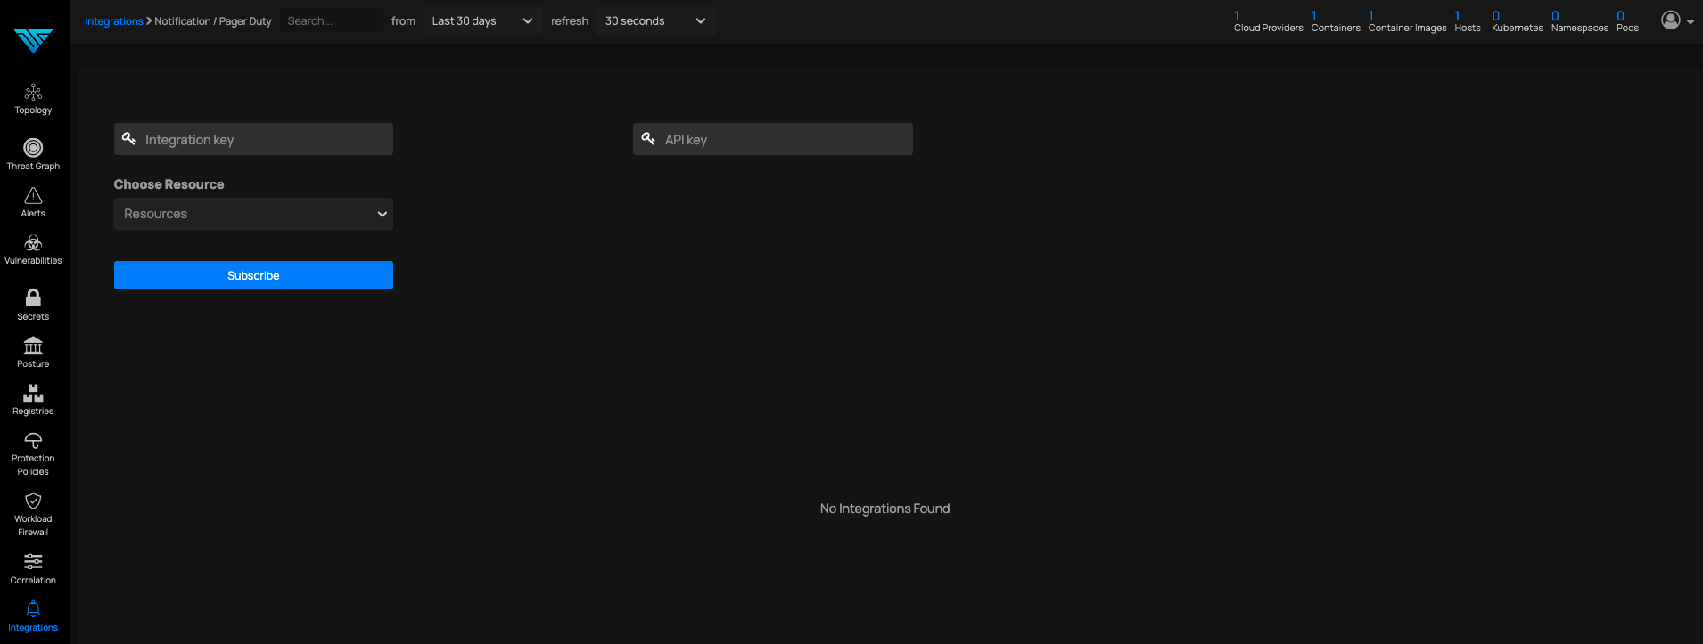Open Namespaces count in header

[x=1579, y=22]
